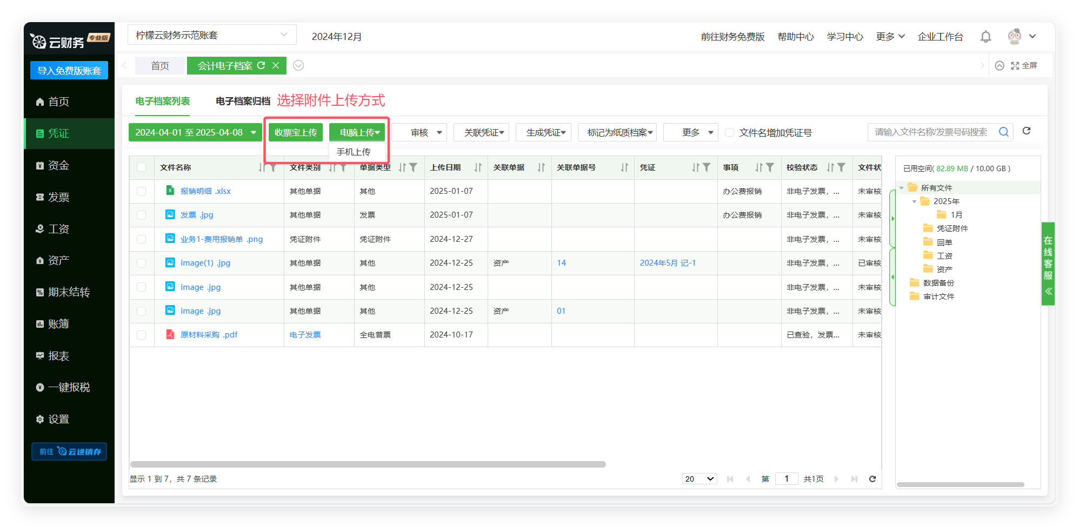
Task: Switch to the 电子档案归档 tab
Action: [243, 102]
